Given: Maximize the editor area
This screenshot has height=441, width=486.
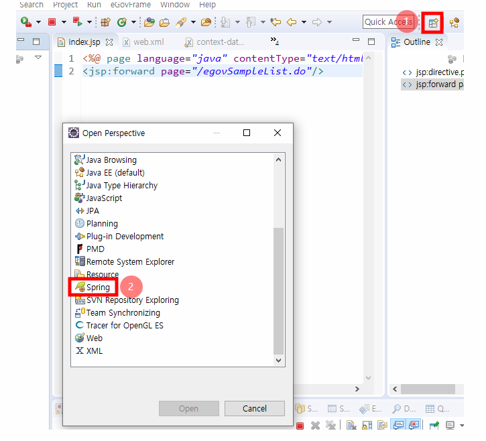Looking at the screenshot, I should click(371, 42).
